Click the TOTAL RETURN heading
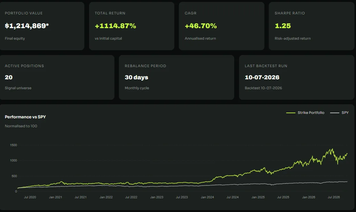356x212 pixels. point(110,13)
